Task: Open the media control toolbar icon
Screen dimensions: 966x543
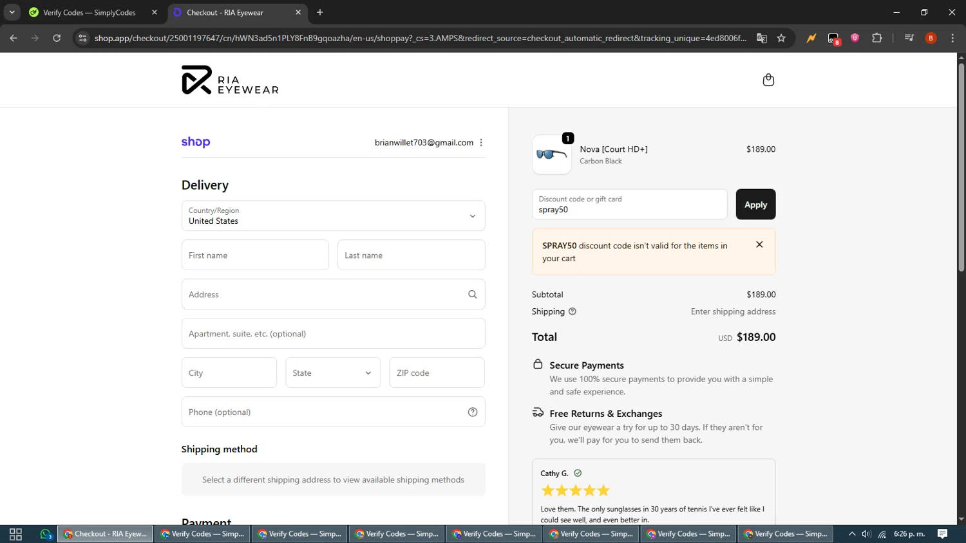Action: point(909,38)
